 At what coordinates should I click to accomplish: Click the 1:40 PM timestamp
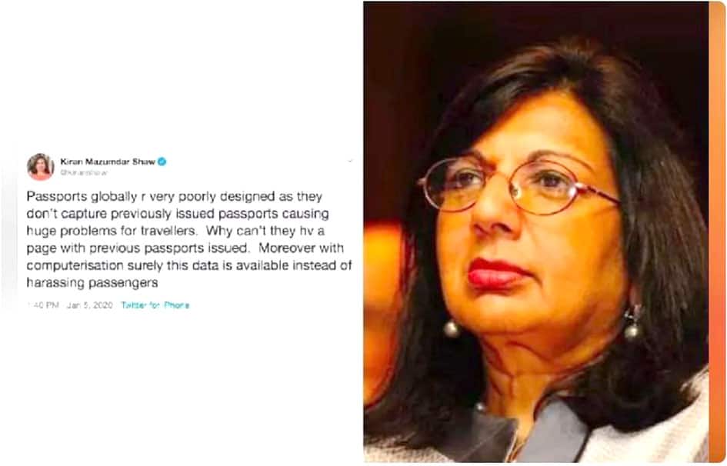coord(42,305)
